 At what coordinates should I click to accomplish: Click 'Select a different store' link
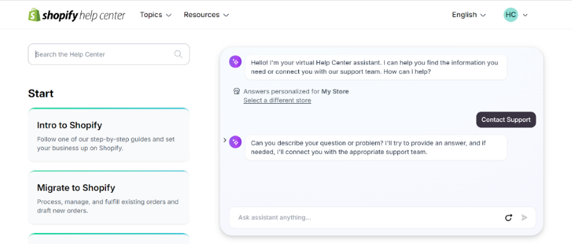(x=278, y=101)
